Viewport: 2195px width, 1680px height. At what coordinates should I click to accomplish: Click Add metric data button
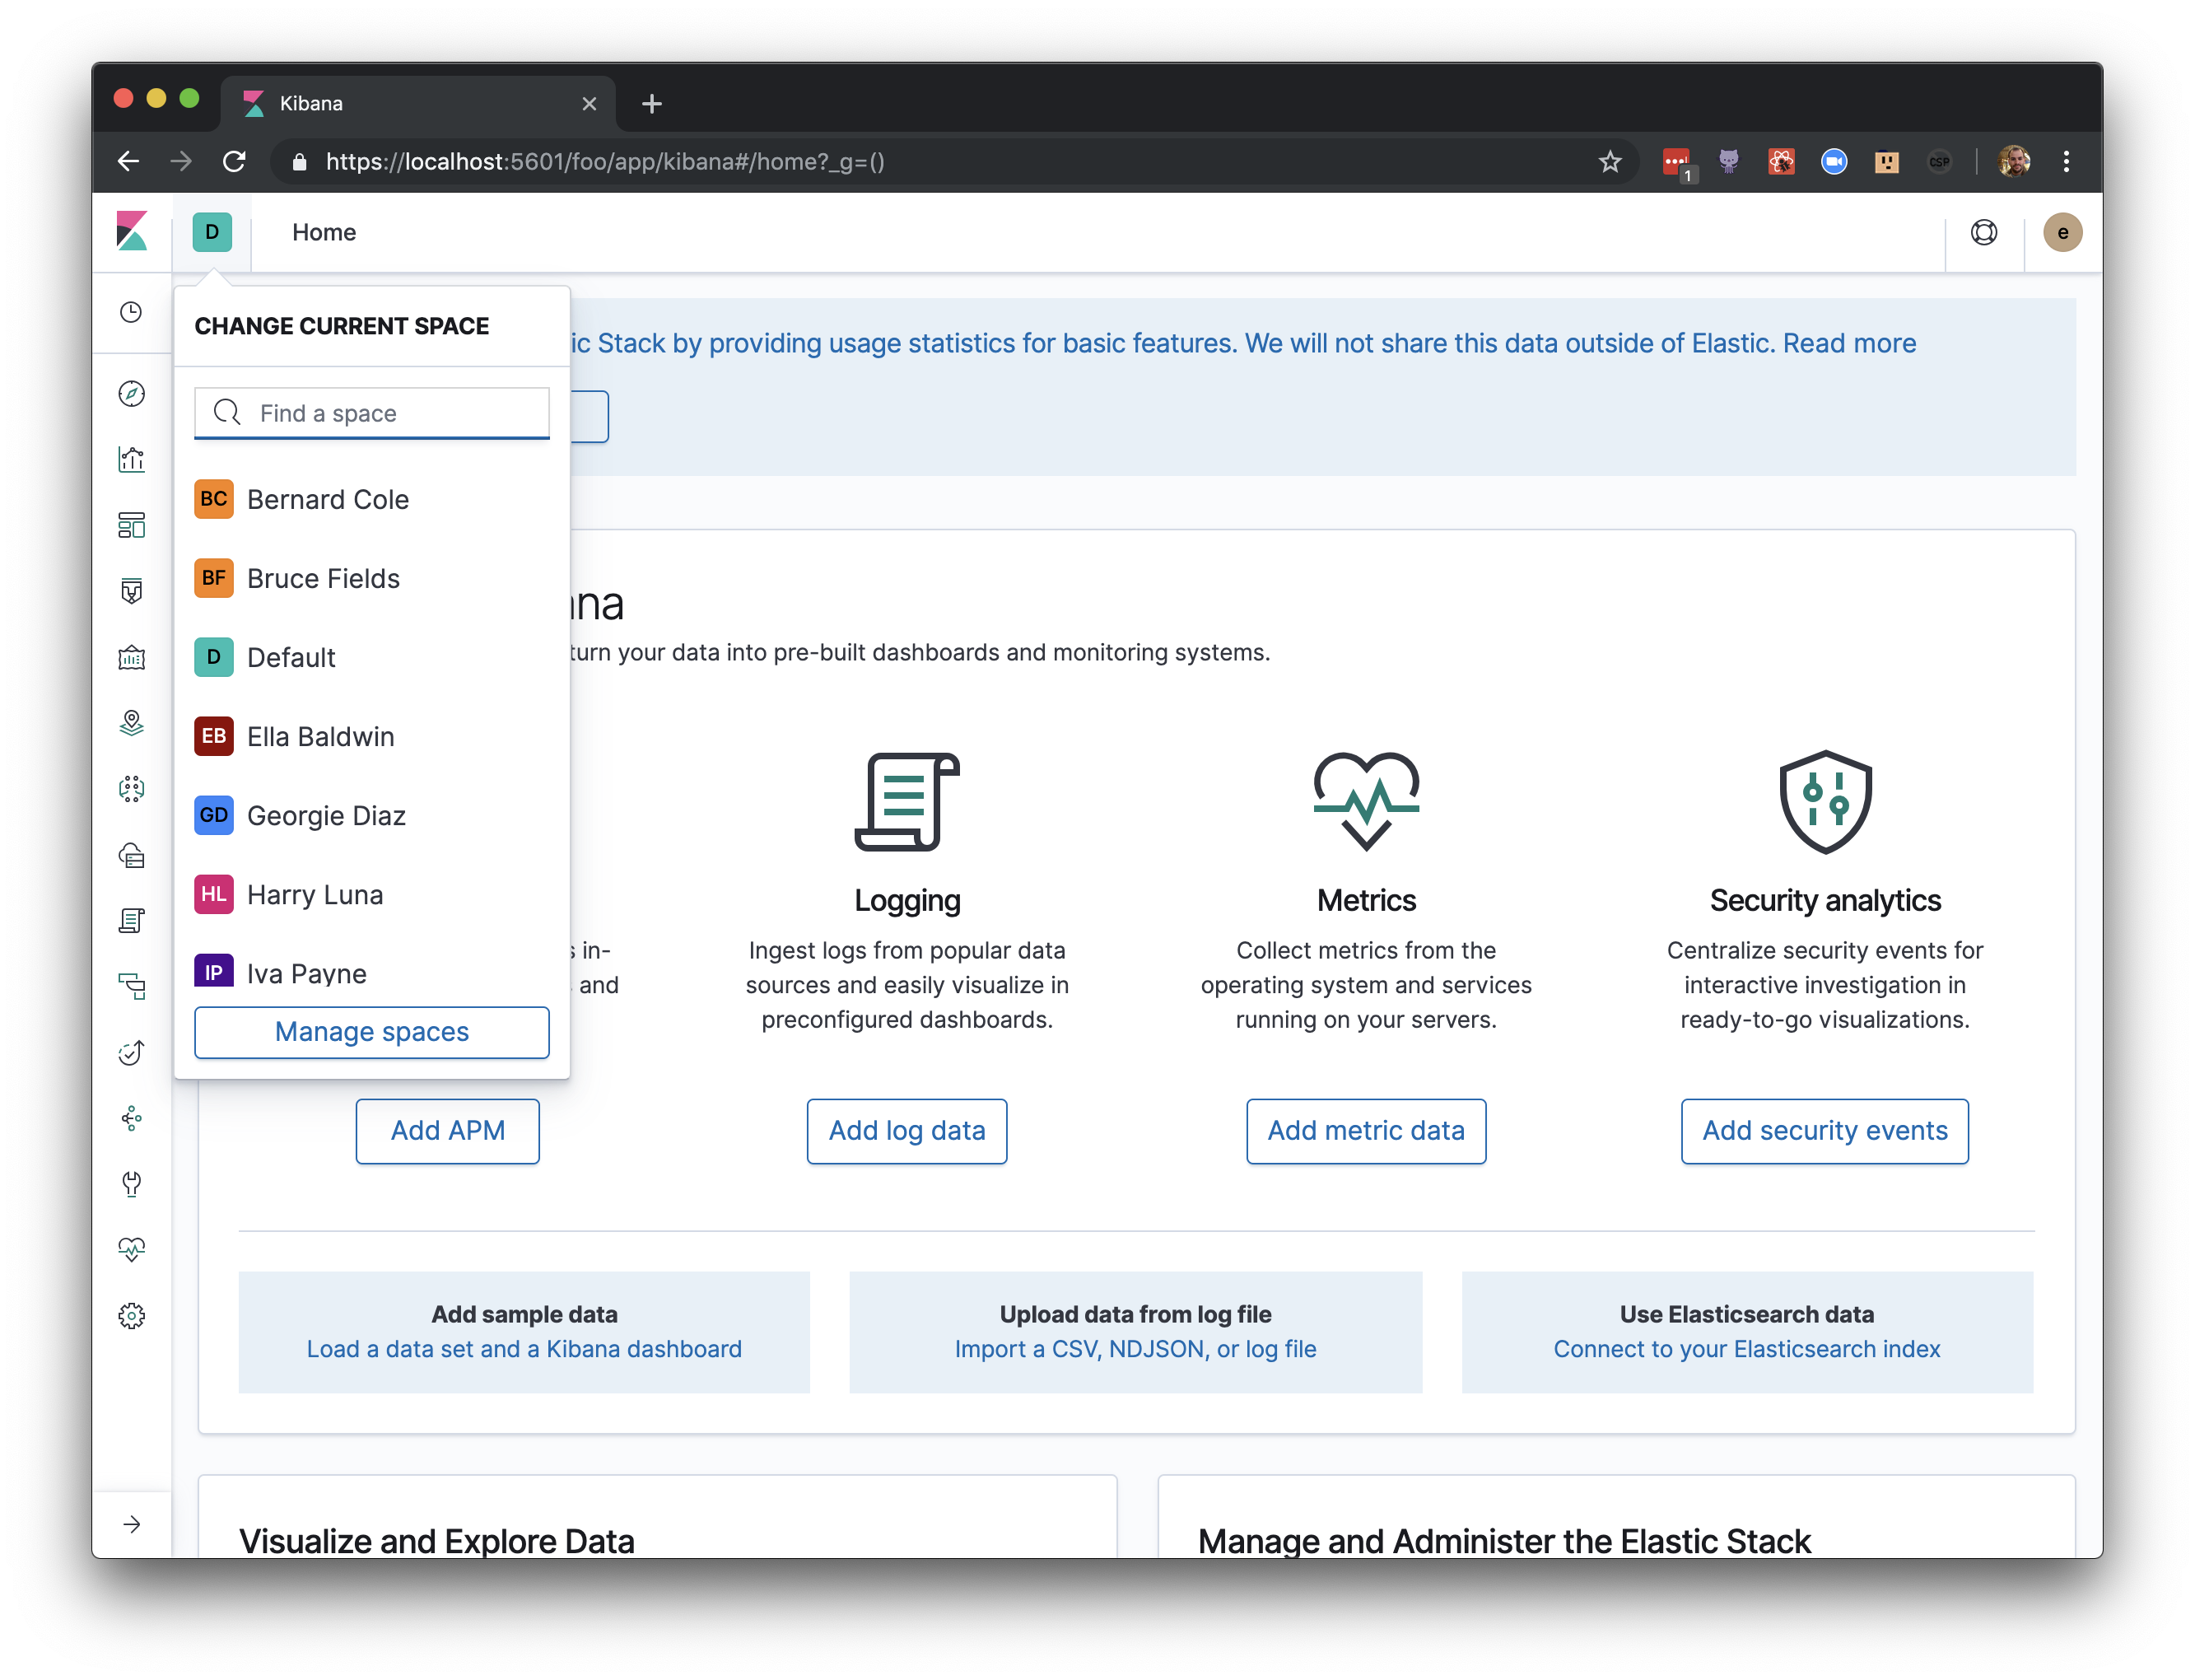1365,1131
